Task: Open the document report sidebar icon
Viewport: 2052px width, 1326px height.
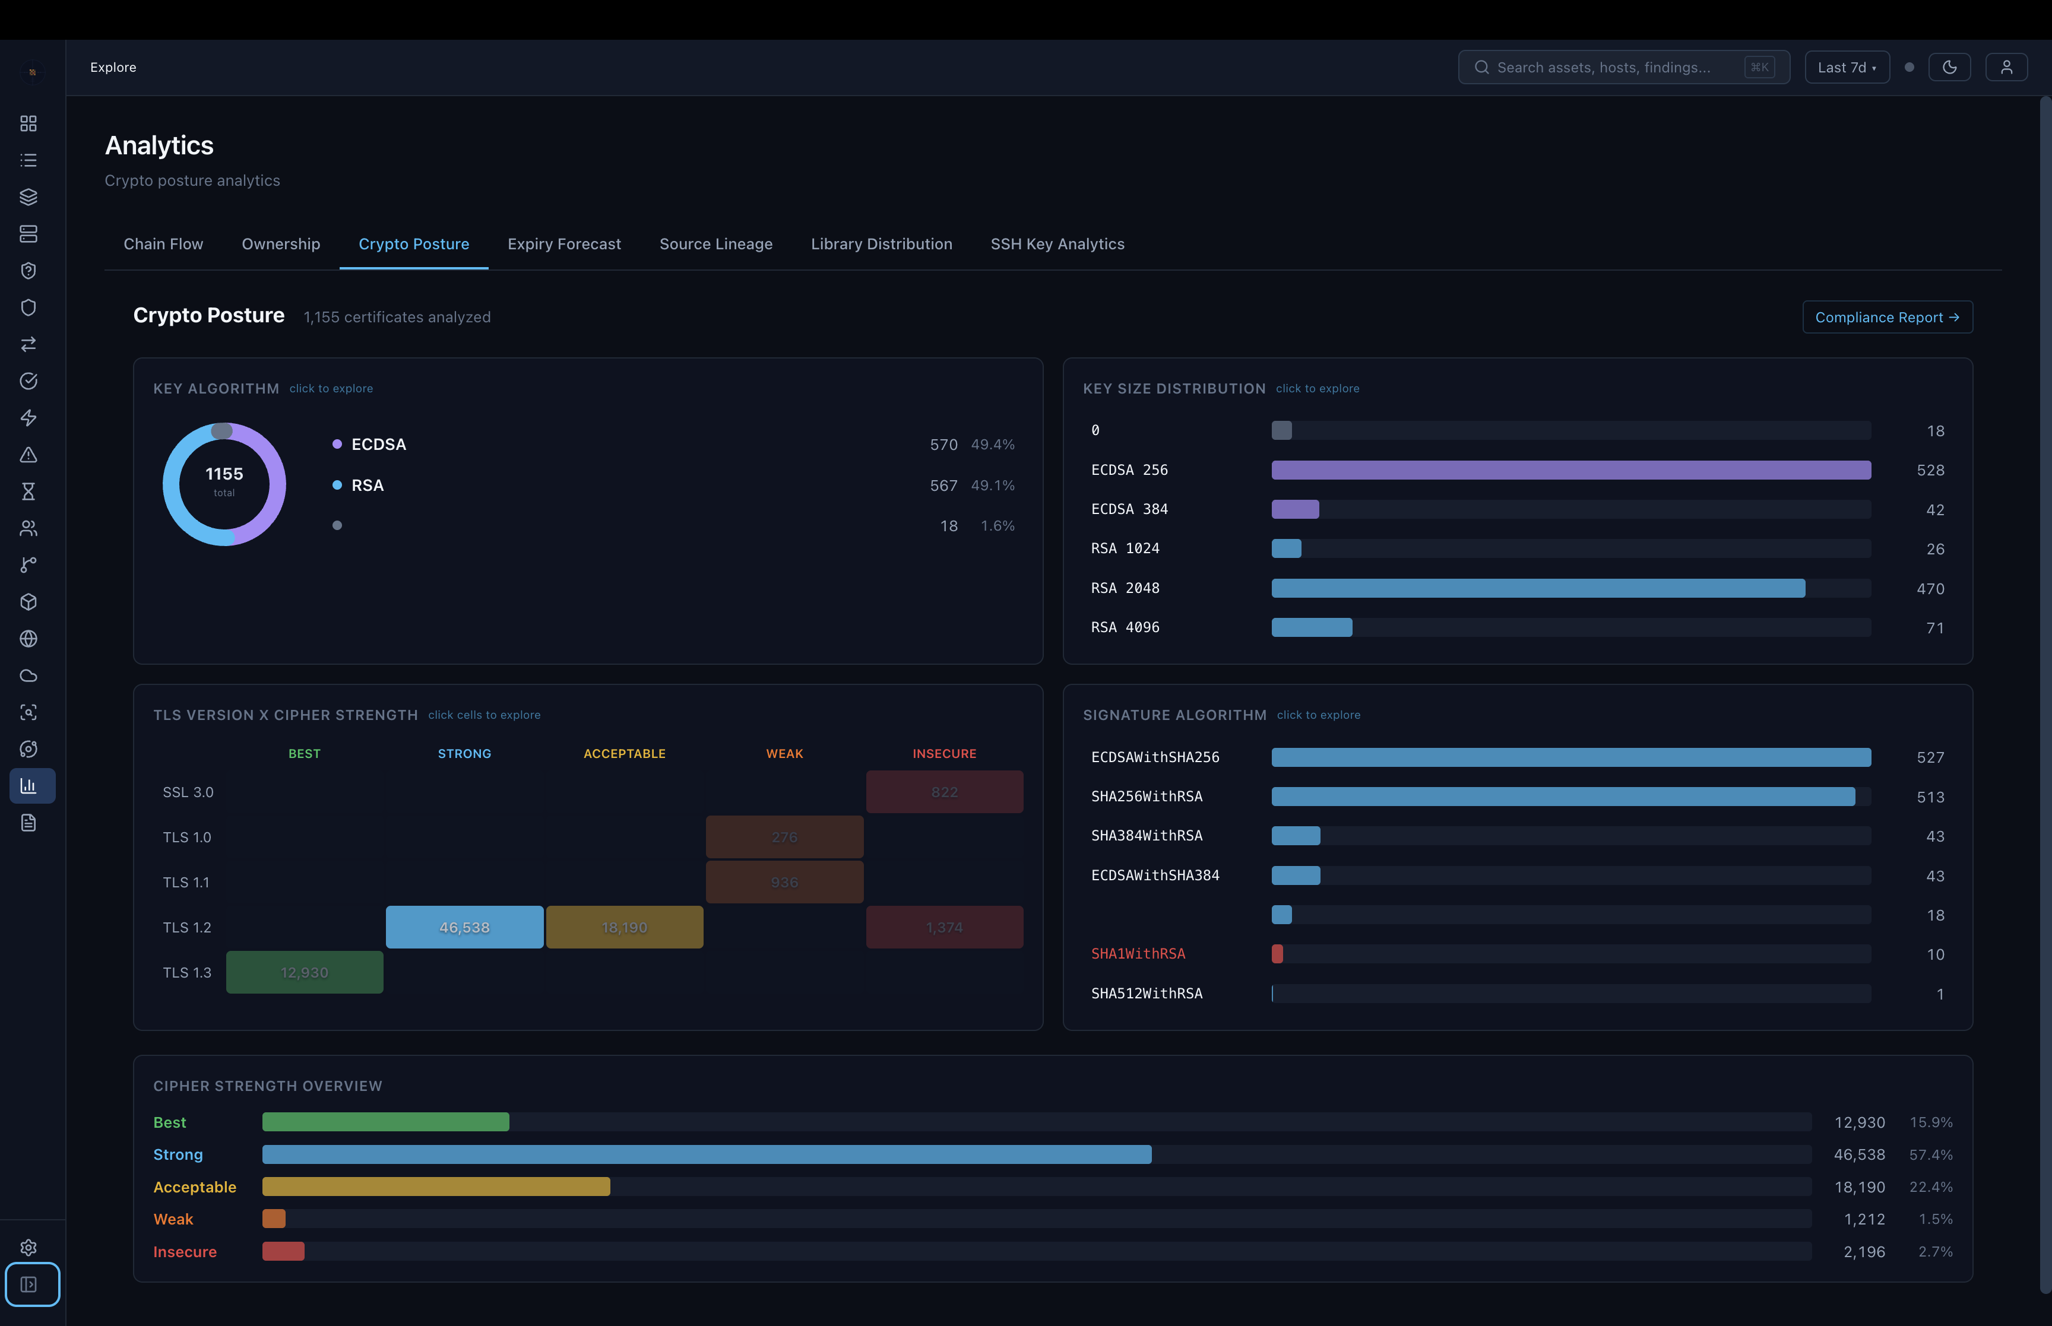Action: tap(28, 822)
